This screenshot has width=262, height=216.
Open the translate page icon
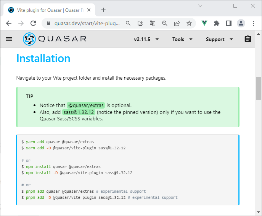[x=153, y=23]
